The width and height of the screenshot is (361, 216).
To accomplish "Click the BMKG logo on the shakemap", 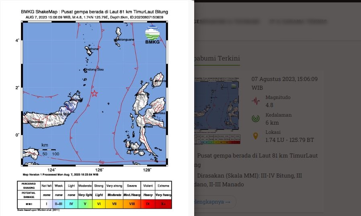I will coord(152,35).
